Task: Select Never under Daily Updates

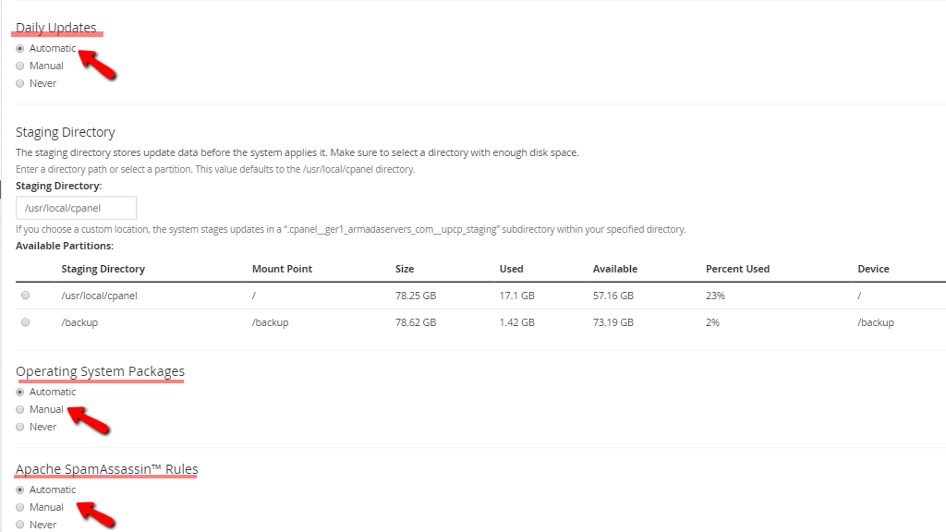Action: tap(20, 83)
